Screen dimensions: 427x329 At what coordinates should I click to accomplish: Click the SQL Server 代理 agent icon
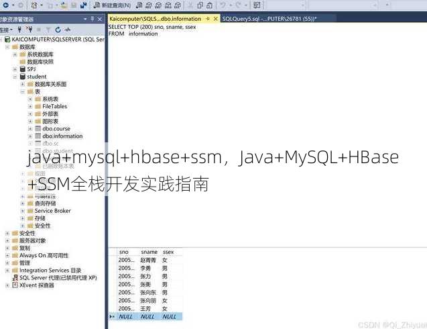pyautogui.click(x=15, y=278)
